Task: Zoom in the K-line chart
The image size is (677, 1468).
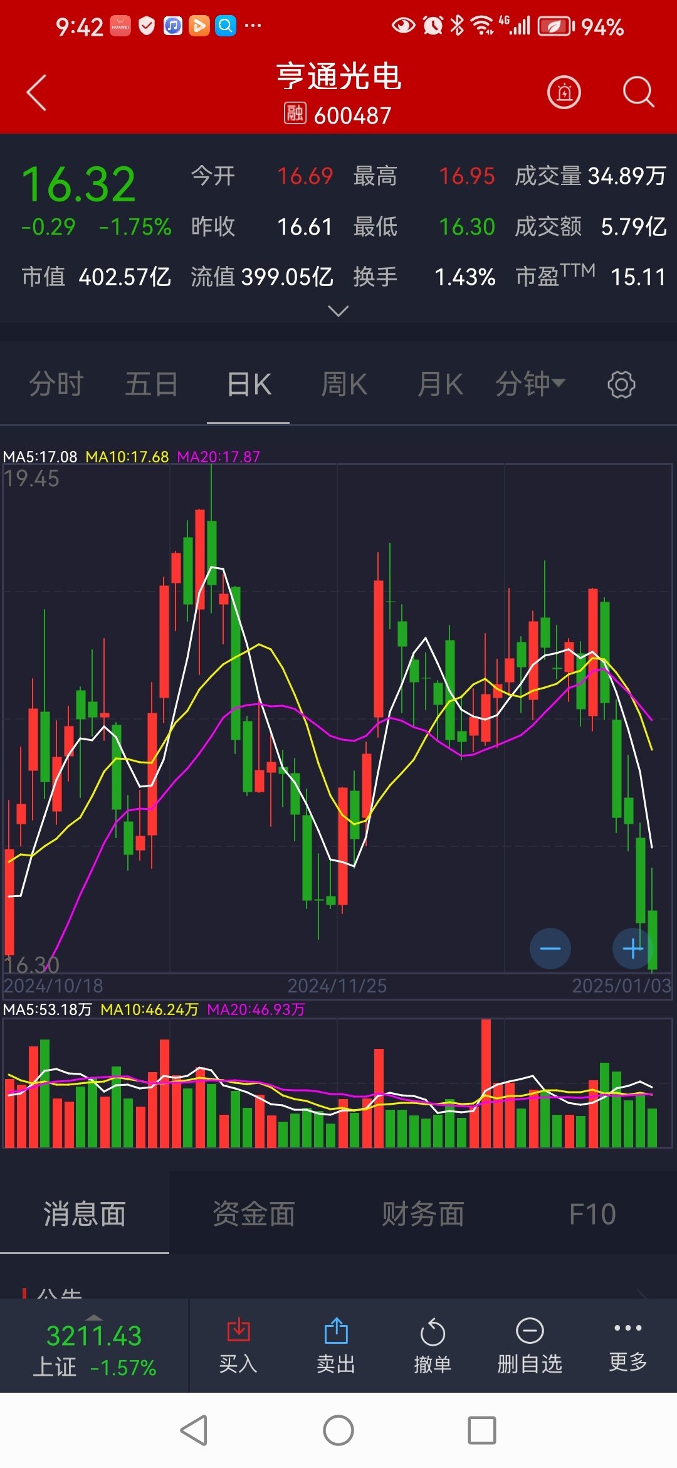Action: (633, 948)
